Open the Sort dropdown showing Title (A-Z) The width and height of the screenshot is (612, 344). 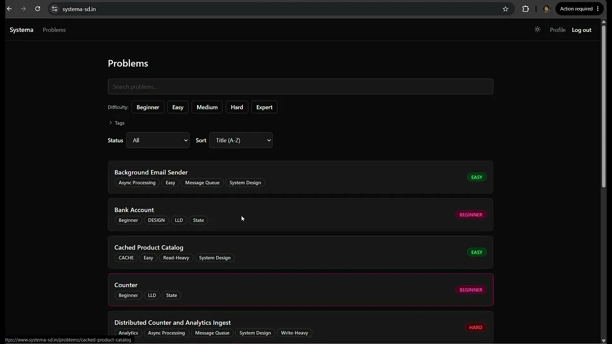(241, 140)
